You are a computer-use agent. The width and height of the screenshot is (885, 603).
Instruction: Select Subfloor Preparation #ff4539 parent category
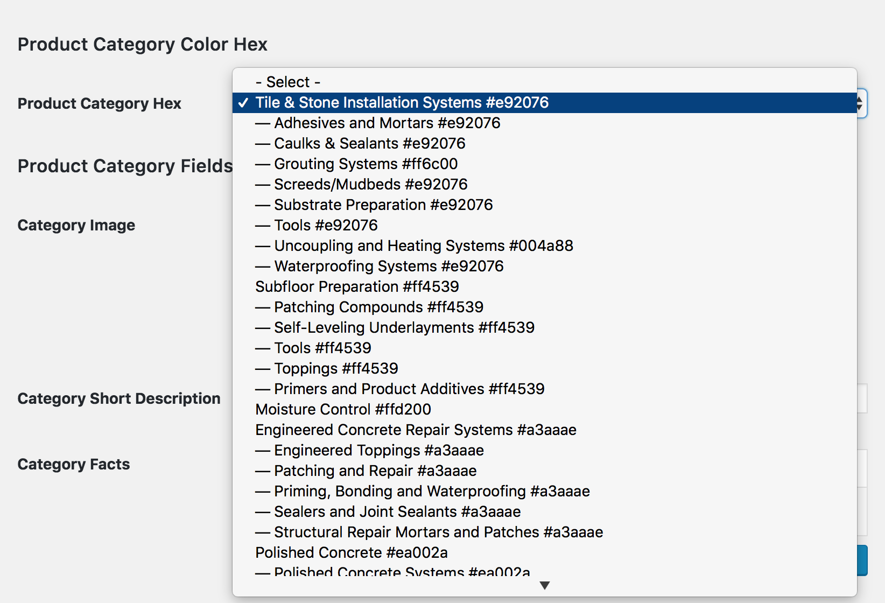pyautogui.click(x=544, y=286)
